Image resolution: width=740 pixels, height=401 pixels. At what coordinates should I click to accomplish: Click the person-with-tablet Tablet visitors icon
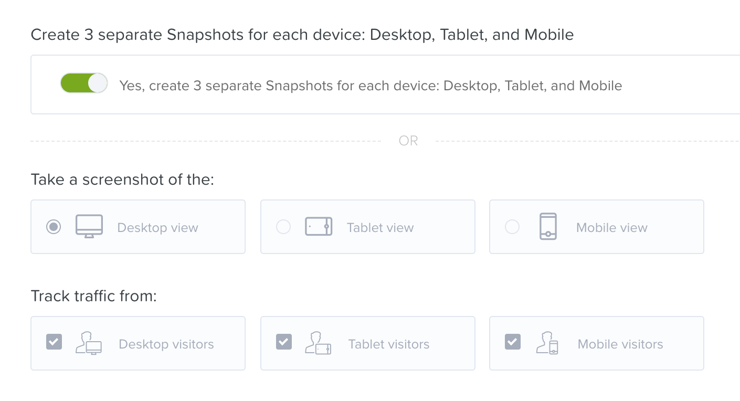[318, 343]
